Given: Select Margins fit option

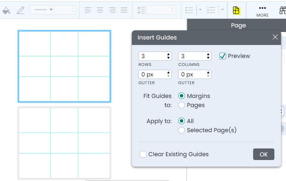Looking at the screenshot, I should [x=182, y=96].
